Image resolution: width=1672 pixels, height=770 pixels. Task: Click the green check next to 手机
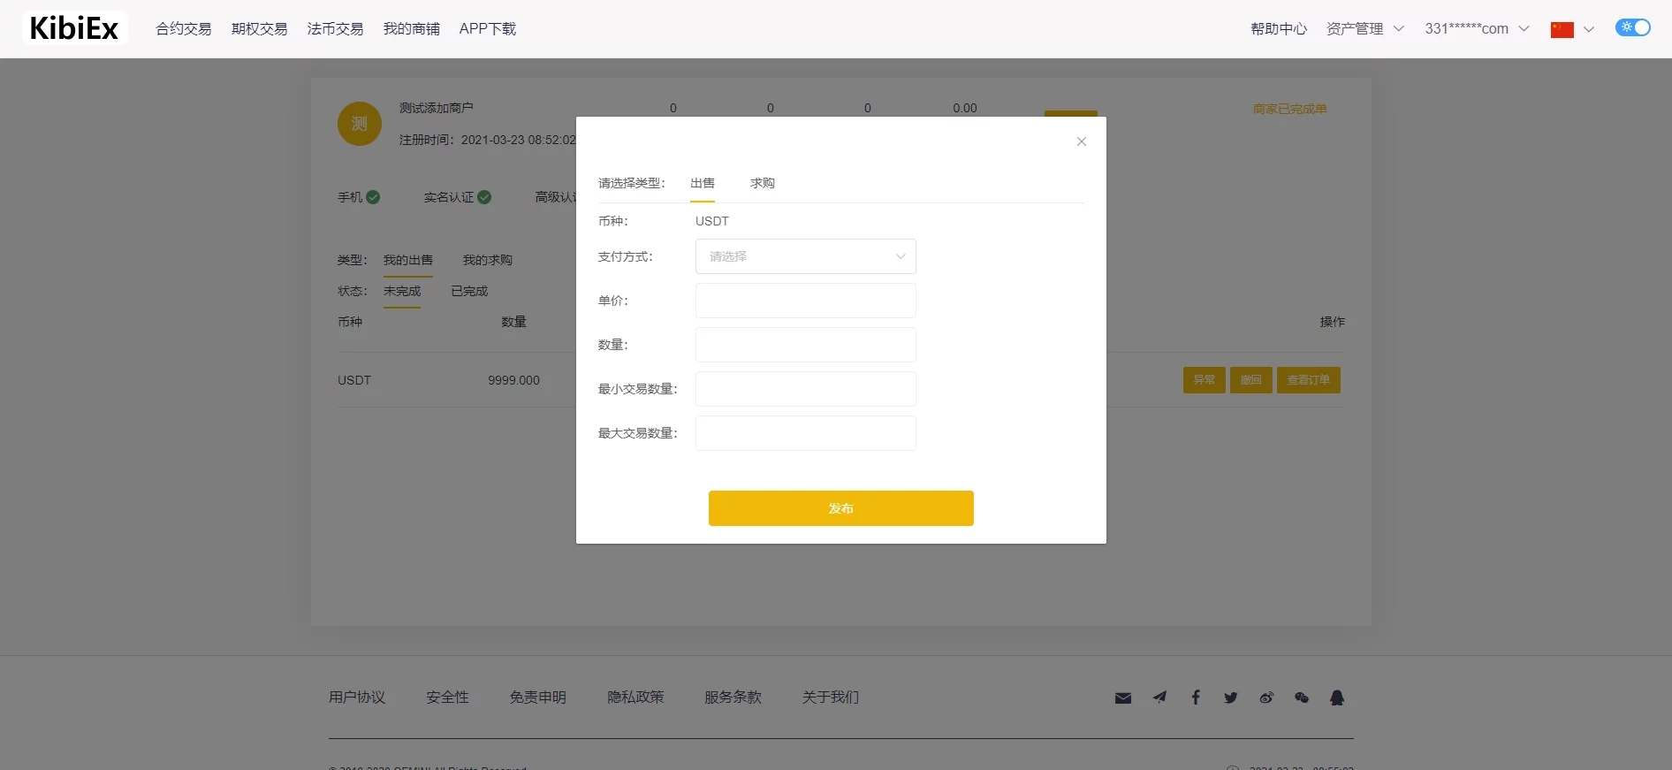pyautogui.click(x=373, y=197)
